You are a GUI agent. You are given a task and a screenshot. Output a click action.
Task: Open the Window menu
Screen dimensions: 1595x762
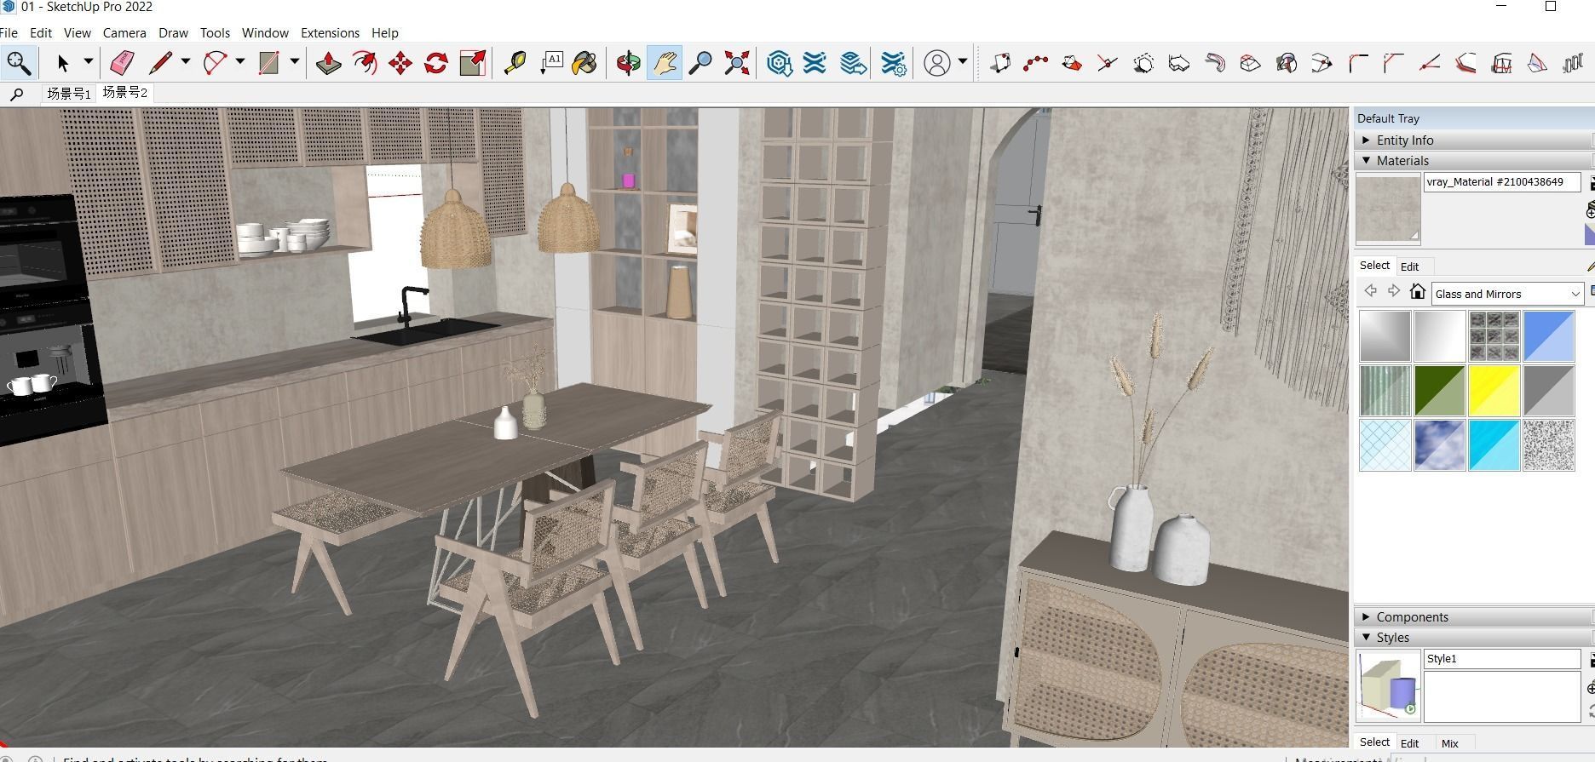265,32
